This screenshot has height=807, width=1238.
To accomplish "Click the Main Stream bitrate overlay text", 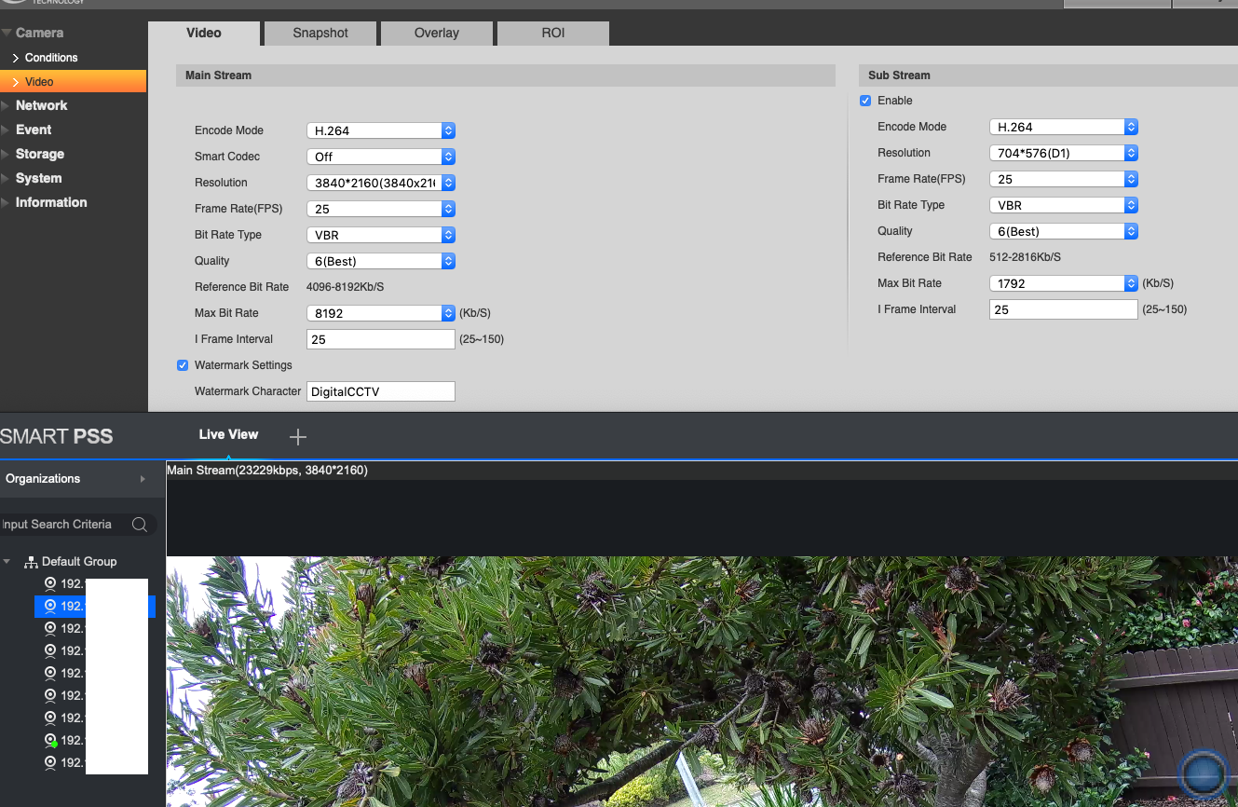I will [x=267, y=471].
